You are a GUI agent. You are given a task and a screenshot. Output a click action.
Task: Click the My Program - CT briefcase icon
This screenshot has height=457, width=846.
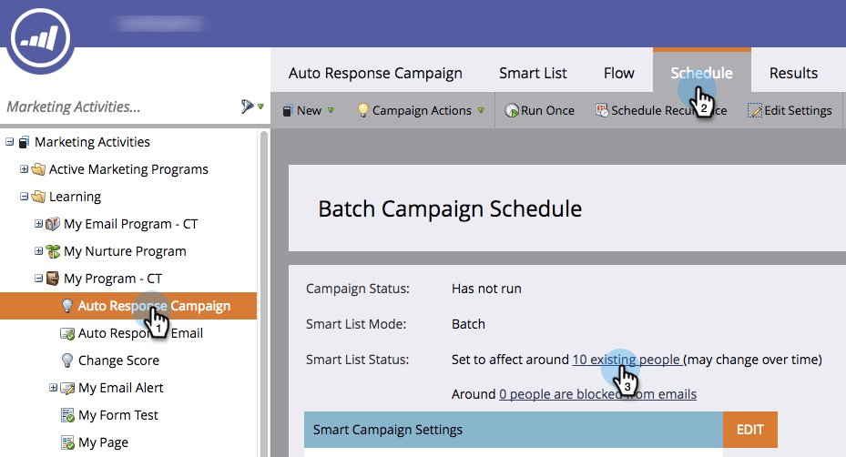click(x=53, y=279)
